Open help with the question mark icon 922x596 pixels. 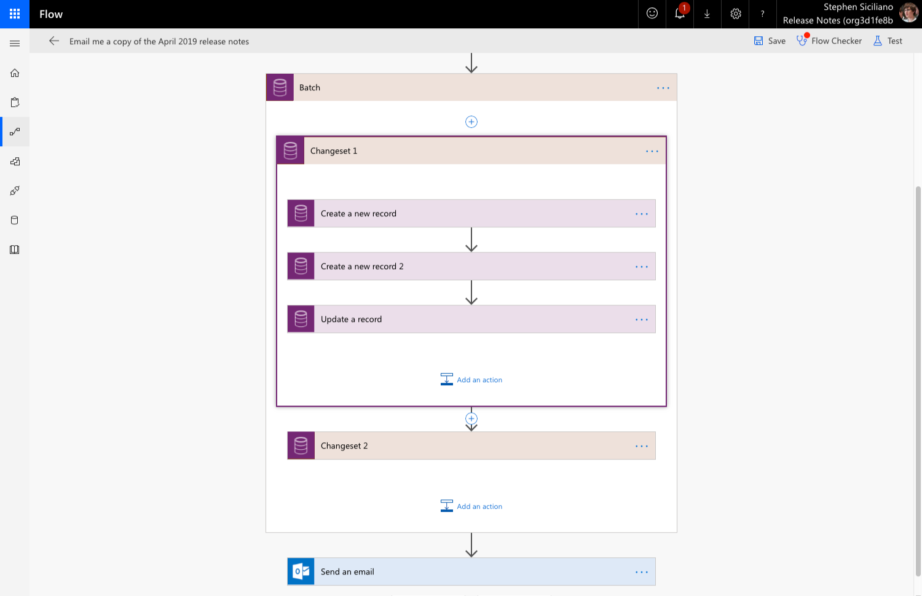click(762, 14)
